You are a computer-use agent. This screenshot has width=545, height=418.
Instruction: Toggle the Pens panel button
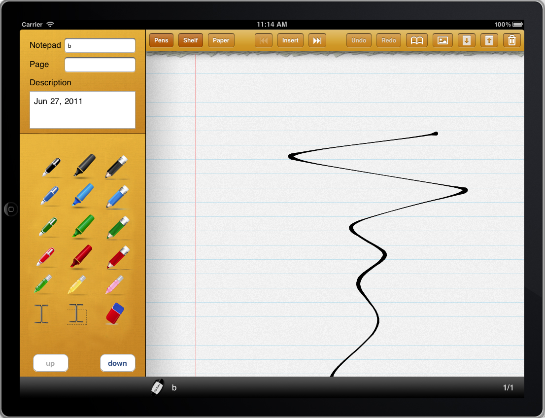(x=161, y=40)
